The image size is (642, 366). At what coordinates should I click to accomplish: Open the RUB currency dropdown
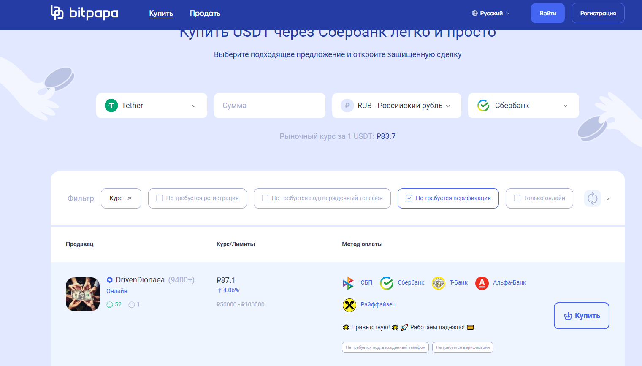click(x=397, y=106)
